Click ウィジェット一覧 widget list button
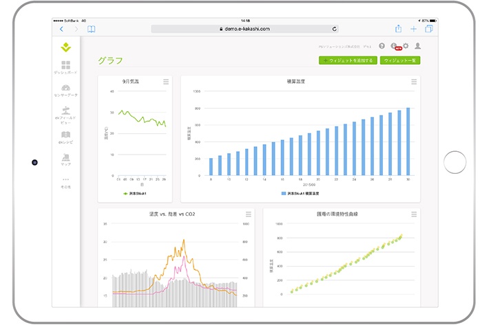The height and width of the screenshot is (325, 489). click(x=399, y=60)
